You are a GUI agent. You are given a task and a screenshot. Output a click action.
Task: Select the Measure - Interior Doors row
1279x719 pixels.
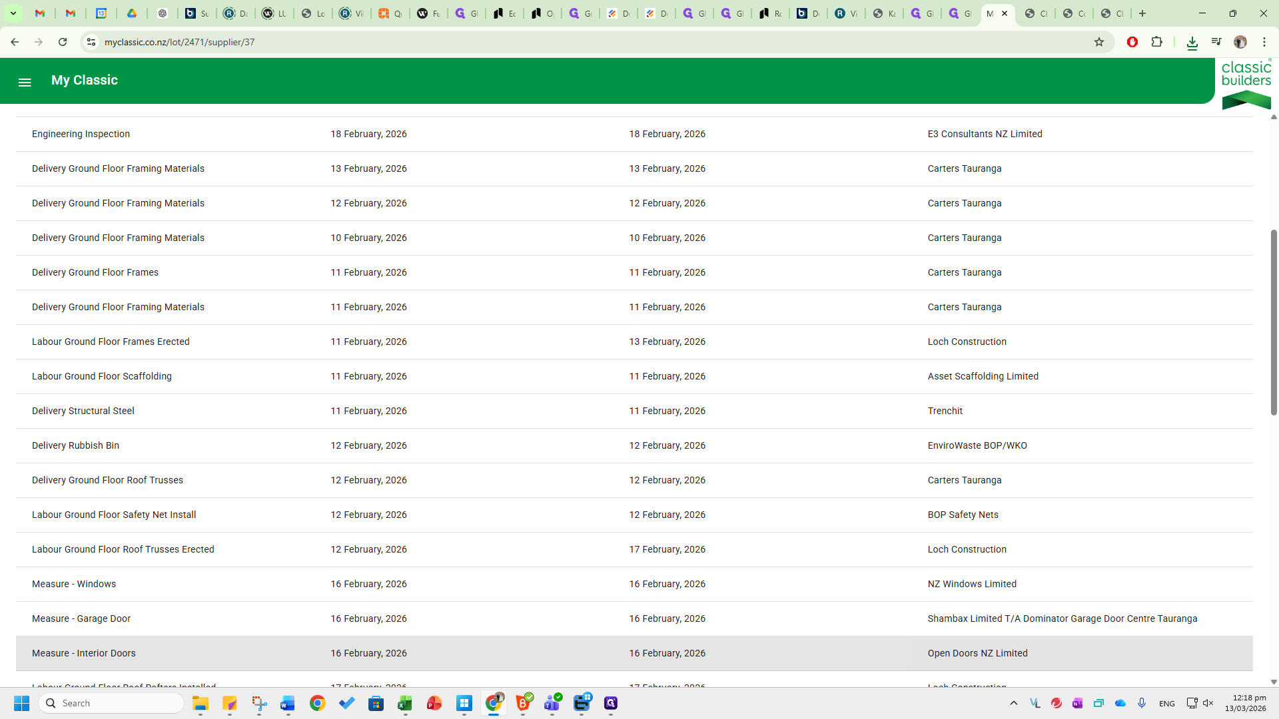click(84, 653)
